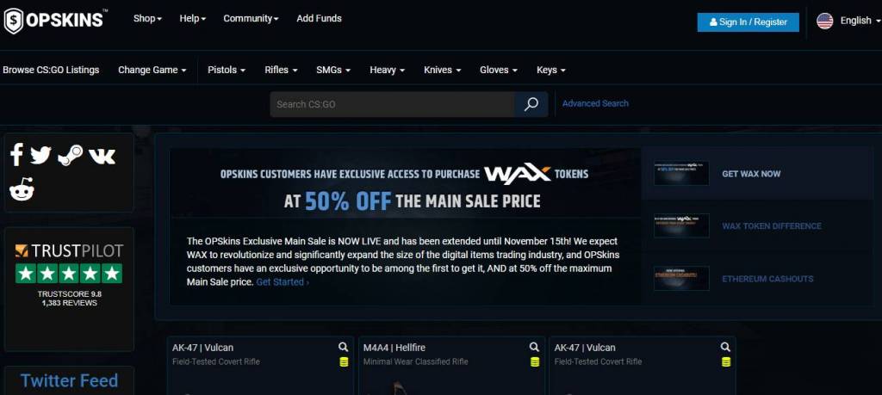Open the Rifles category menu
882x395 pixels.
(x=281, y=71)
